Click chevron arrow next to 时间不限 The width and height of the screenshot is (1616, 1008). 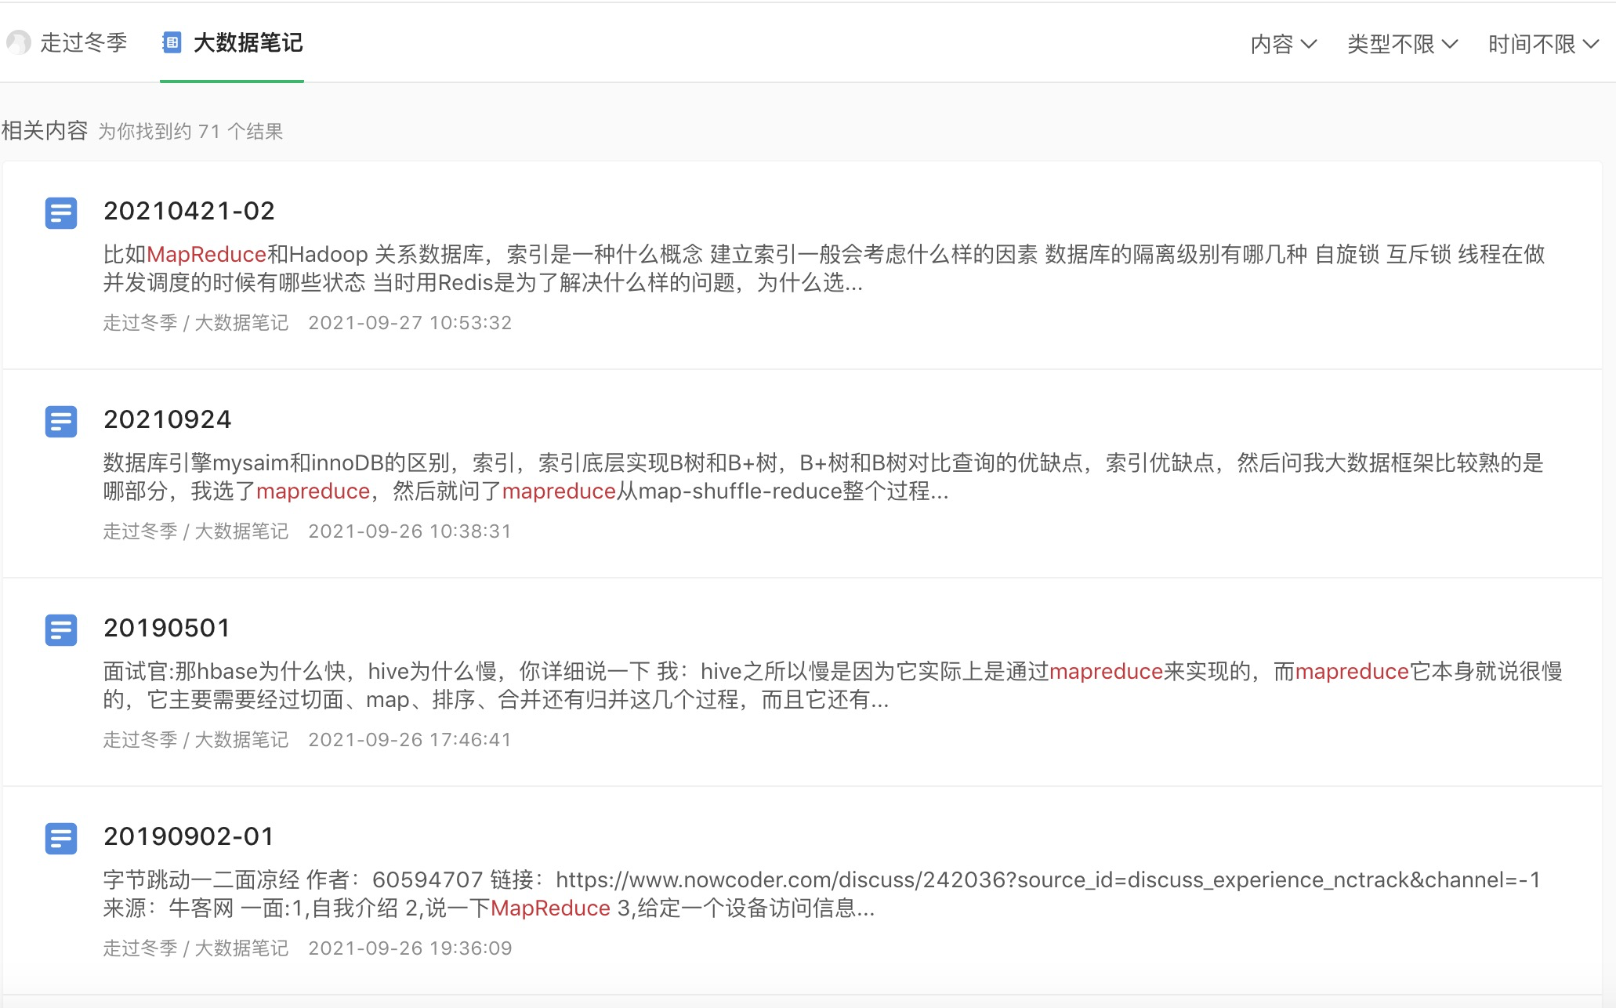(1590, 44)
